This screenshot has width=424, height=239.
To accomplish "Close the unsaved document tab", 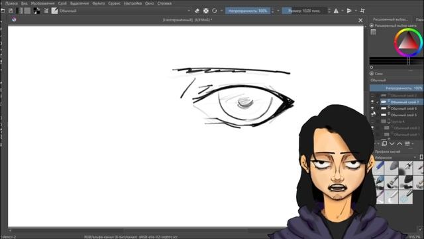I will coord(360,21).
